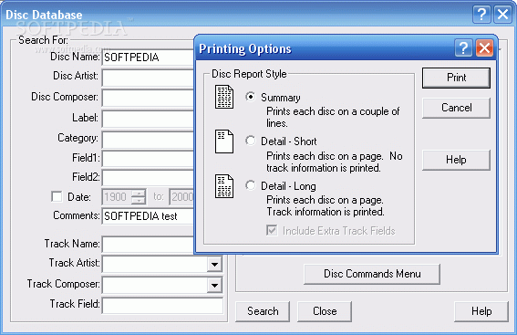Screen dimensions: 517x335
Task: Click the Detail - Long page icon
Action: click(x=224, y=186)
